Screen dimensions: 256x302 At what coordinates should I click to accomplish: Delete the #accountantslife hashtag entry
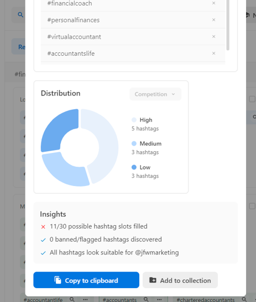[213, 54]
